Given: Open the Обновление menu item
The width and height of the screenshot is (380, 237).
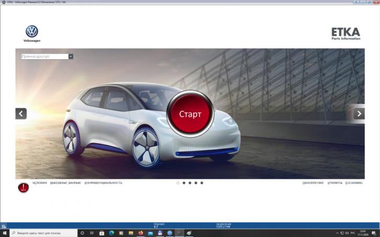Looking at the screenshot, I should point(313,183).
